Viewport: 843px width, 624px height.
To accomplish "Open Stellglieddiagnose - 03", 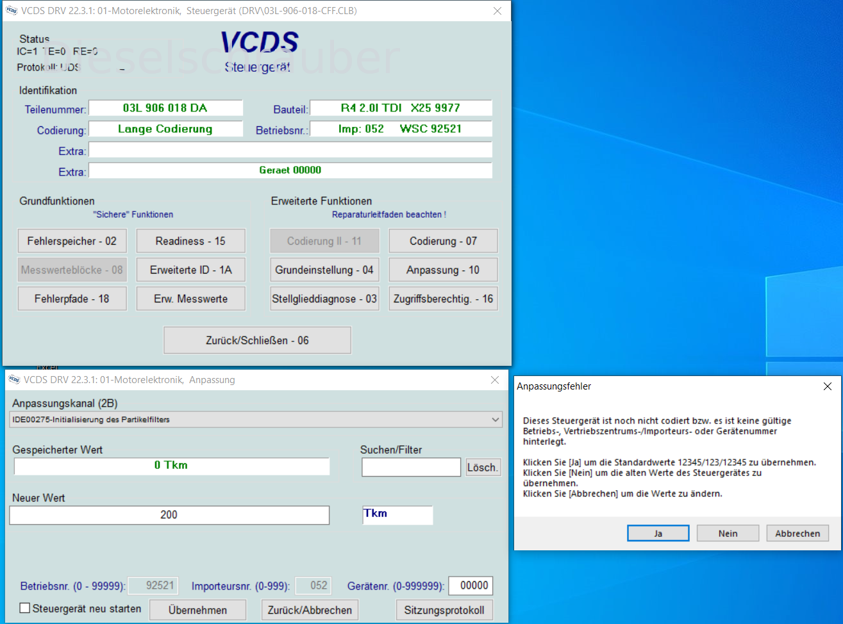I will click(x=324, y=299).
